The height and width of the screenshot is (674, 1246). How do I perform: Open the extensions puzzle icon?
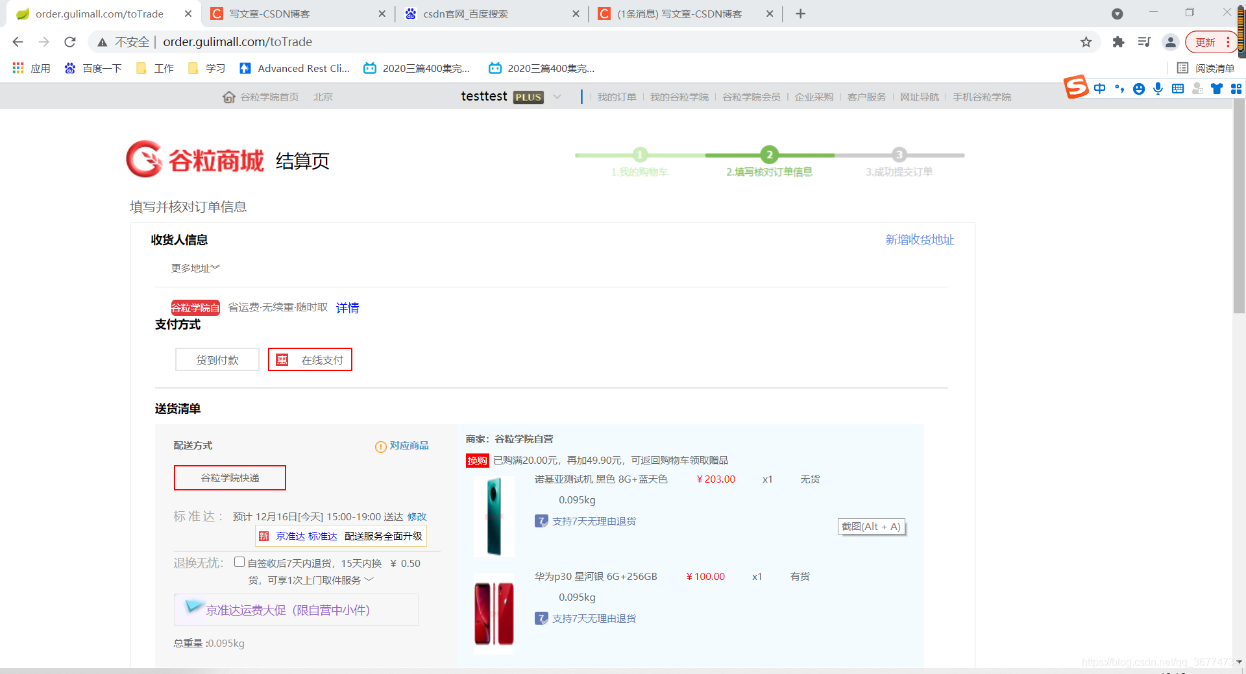(x=1118, y=42)
